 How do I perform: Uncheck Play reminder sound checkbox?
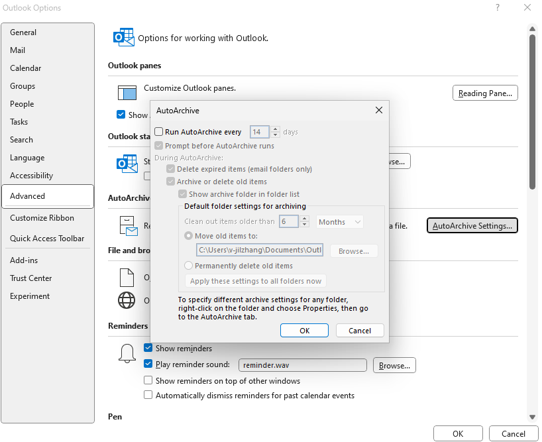click(x=148, y=364)
